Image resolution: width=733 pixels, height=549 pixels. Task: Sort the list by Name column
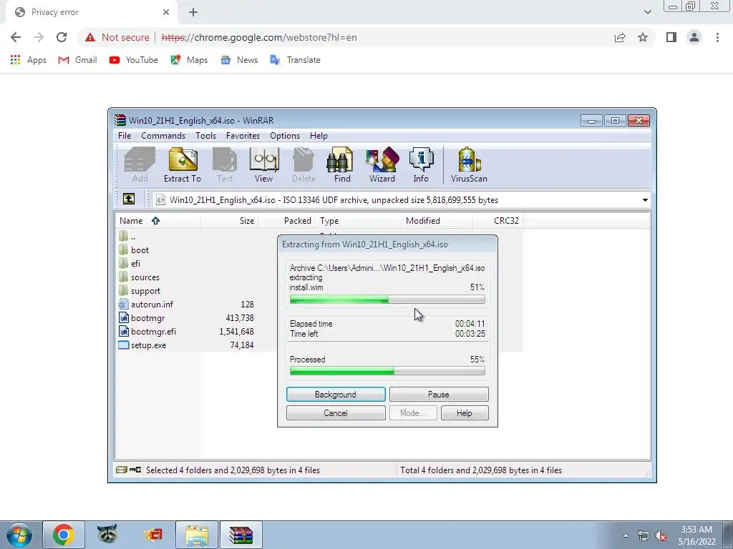pos(157,221)
